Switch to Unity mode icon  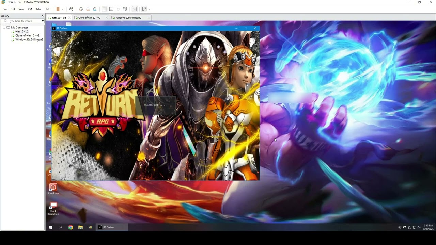coord(125,9)
